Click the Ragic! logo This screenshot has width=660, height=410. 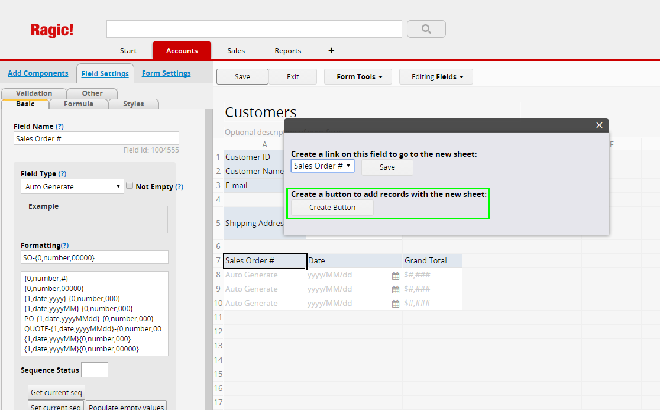pos(52,30)
